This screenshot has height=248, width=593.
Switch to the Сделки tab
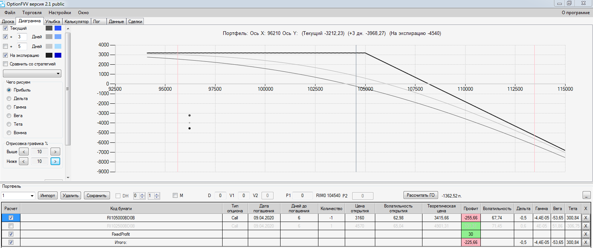[x=135, y=22]
